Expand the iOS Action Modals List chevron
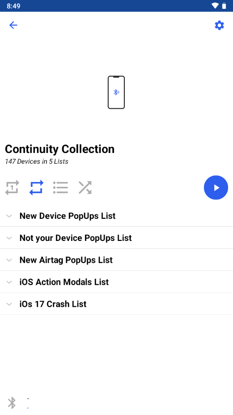The image size is (233, 415). pyautogui.click(x=9, y=282)
